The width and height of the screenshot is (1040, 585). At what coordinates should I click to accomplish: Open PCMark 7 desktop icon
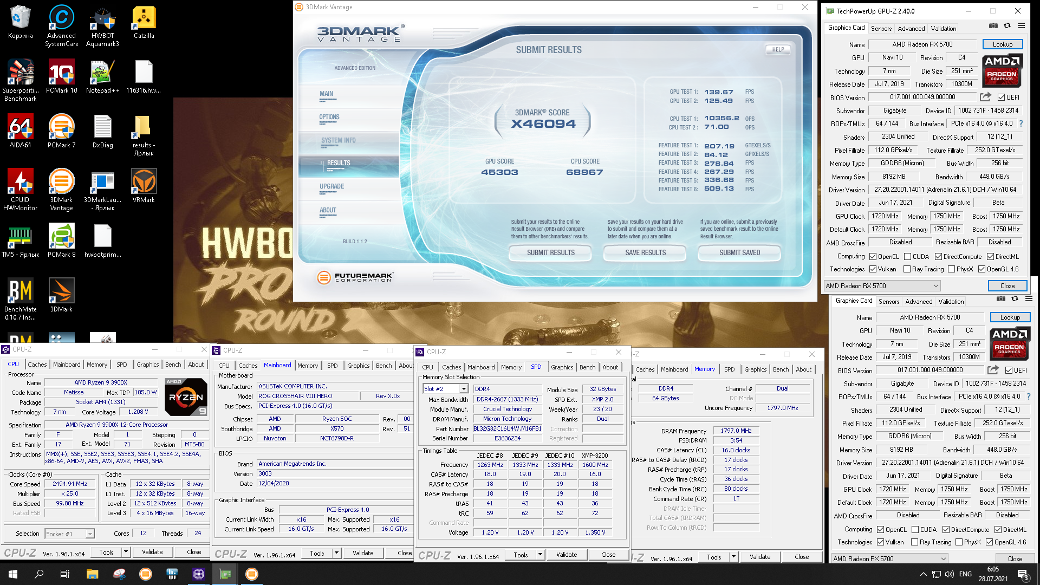click(x=61, y=131)
